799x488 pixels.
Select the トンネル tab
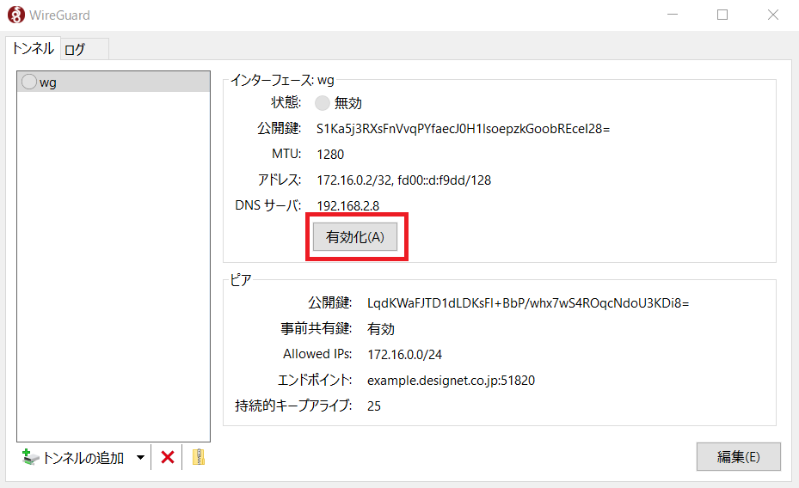pyautogui.click(x=34, y=48)
